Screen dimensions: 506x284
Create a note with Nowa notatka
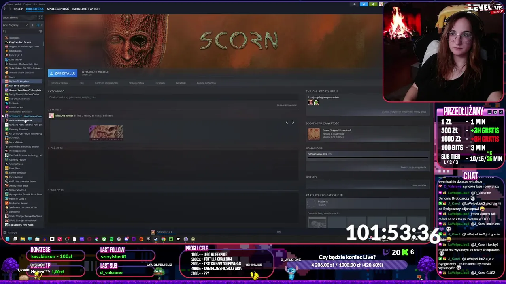click(419, 185)
